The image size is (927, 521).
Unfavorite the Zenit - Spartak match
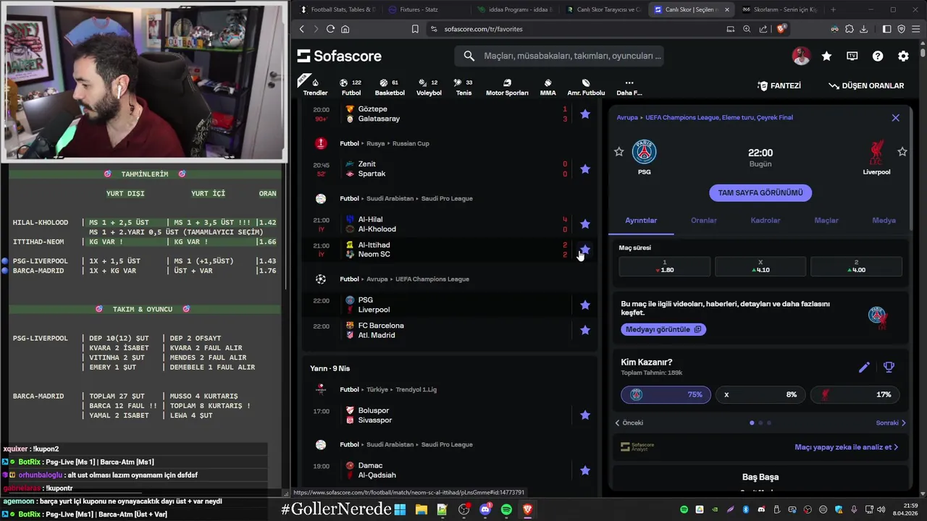[x=585, y=169]
